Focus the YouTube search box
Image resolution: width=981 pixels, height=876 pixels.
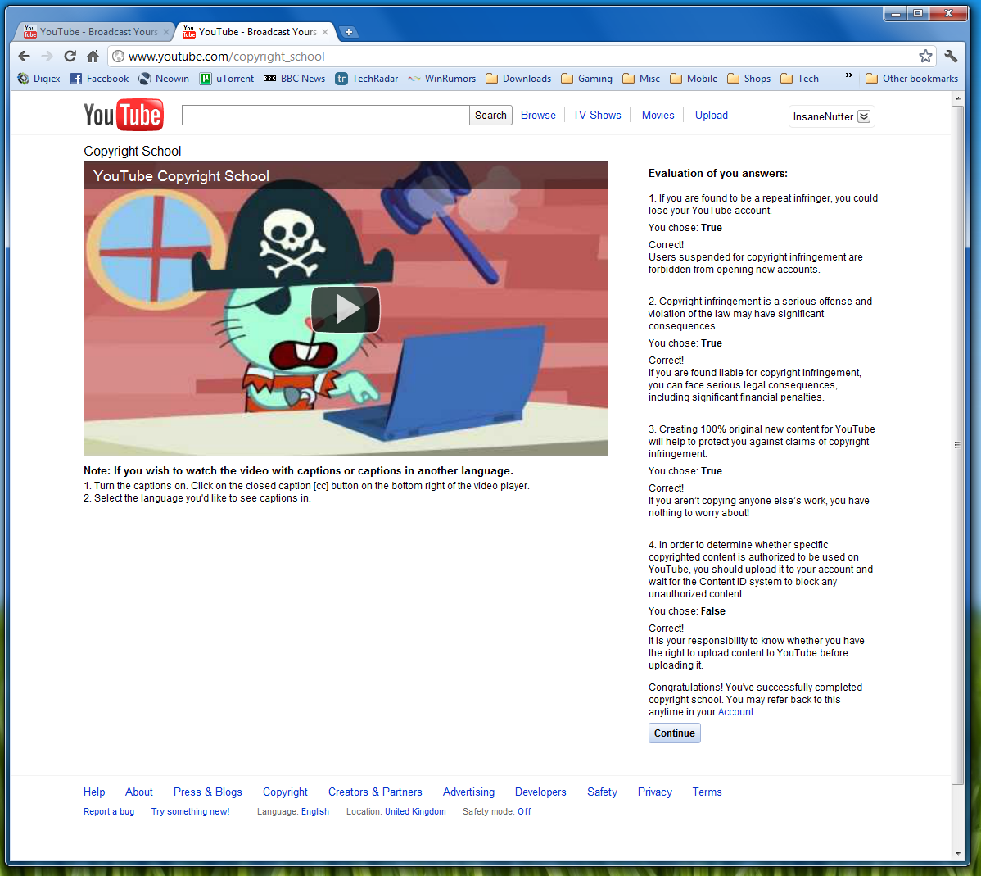click(x=325, y=116)
